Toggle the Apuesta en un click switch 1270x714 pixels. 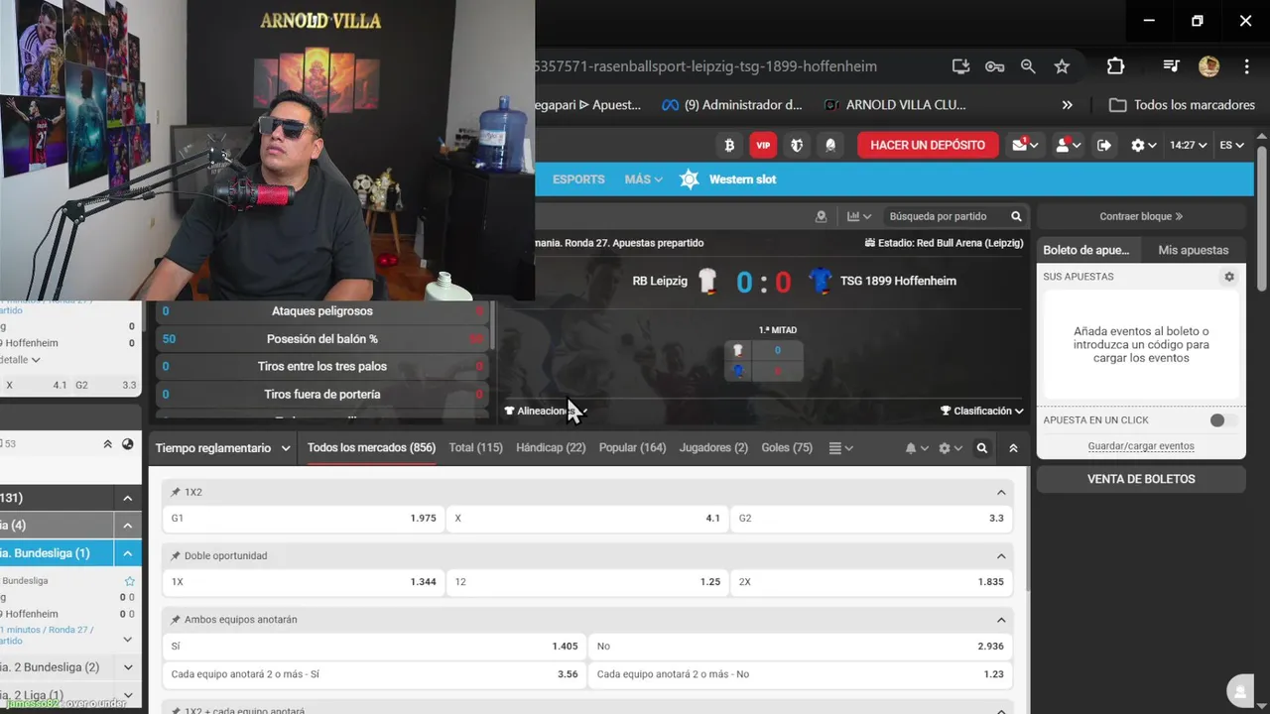1221,420
